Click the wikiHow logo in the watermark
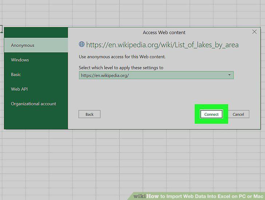This screenshot has width=265, height=200. click(146, 196)
